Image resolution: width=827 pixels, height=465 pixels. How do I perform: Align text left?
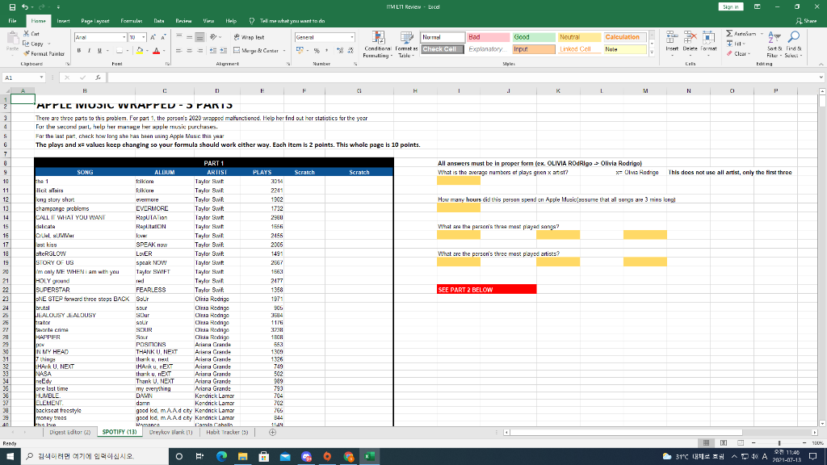(x=179, y=51)
